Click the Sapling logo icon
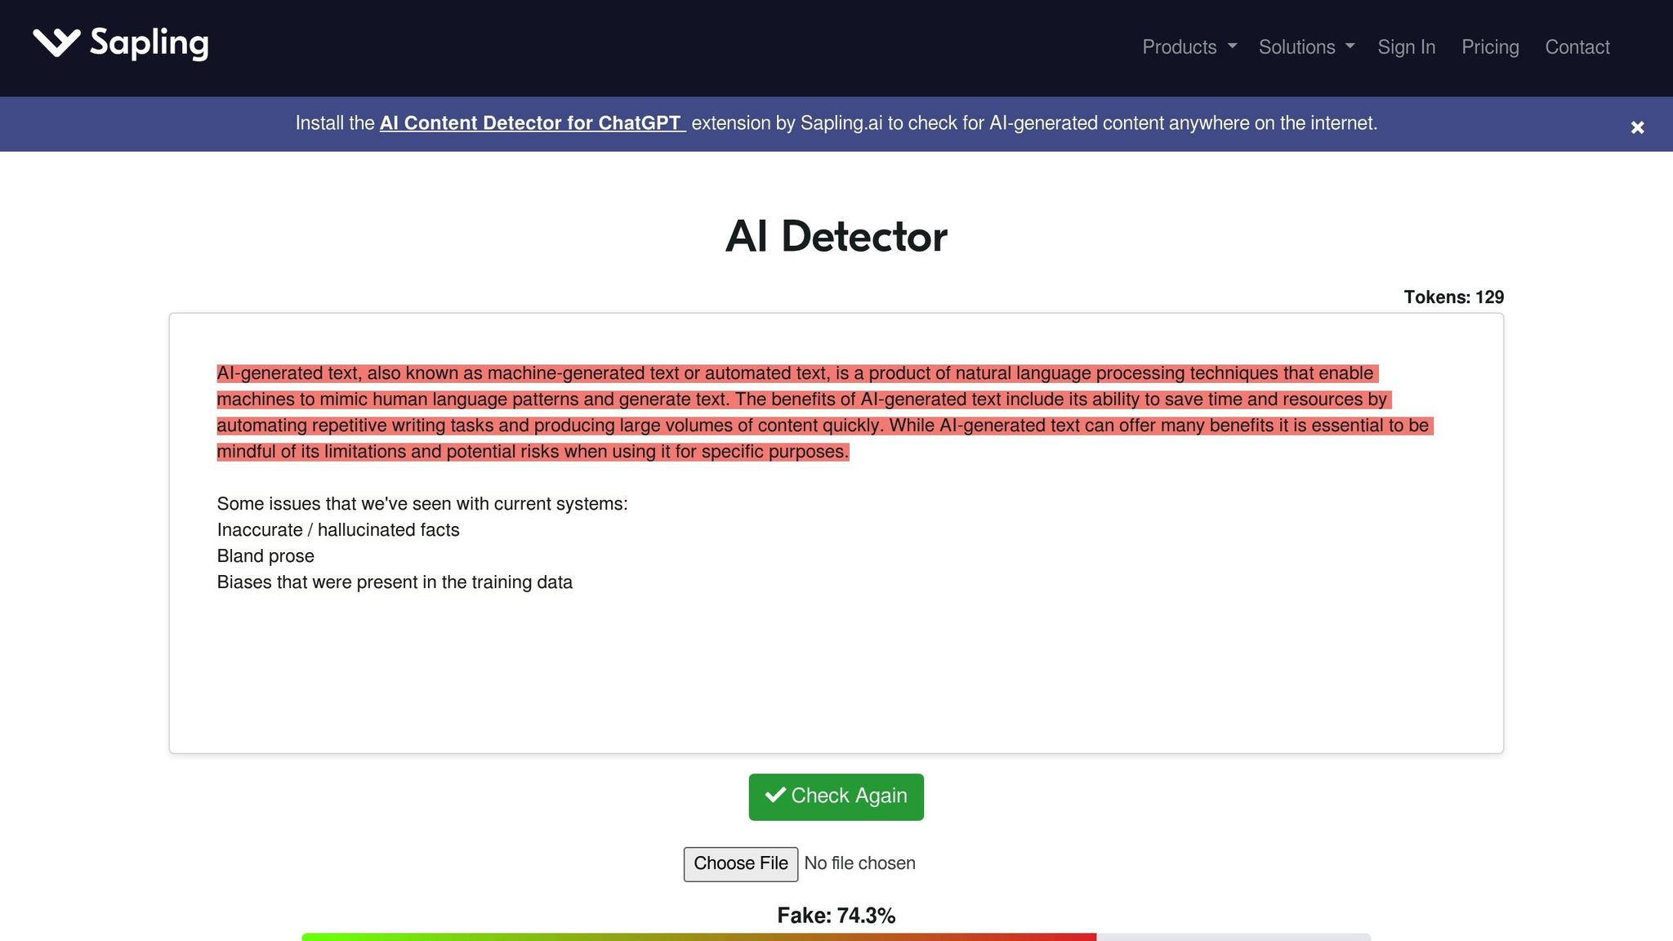 56,42
